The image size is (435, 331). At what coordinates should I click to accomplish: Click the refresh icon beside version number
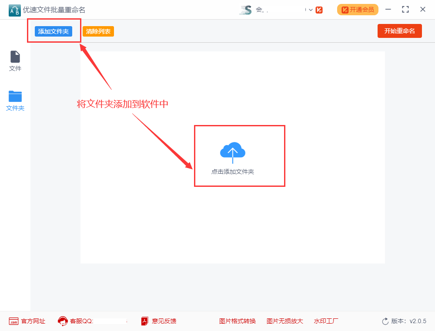pyautogui.click(x=385, y=321)
